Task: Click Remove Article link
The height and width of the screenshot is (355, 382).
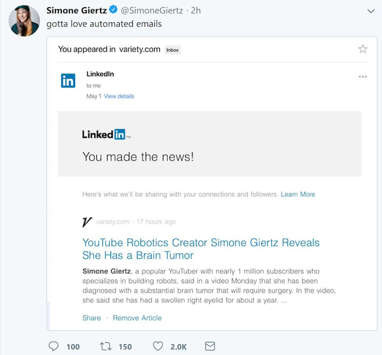Action: point(137,318)
